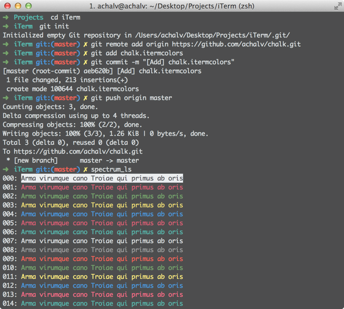This screenshot has width=344, height=309.
Task: Click the 011 yellow spectrum line
Action: pyautogui.click(x=102, y=277)
